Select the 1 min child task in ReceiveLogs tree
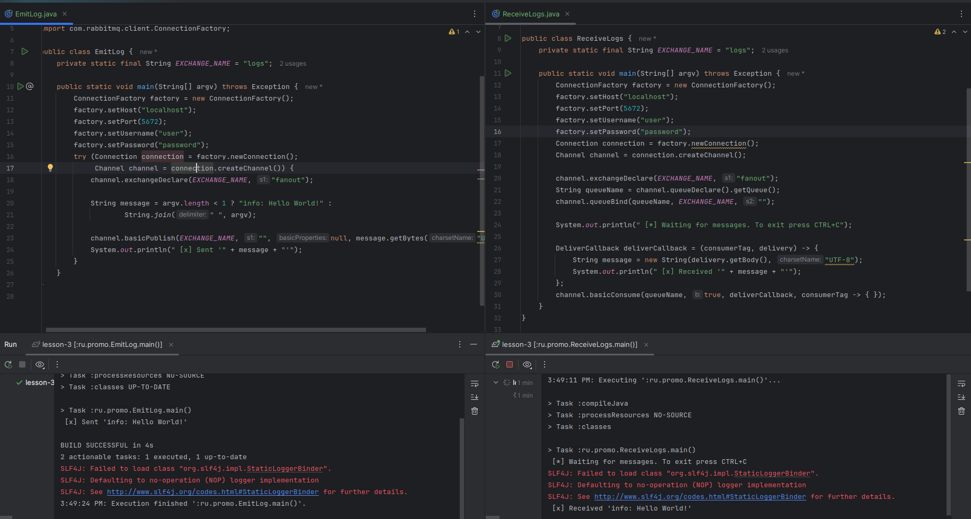Screen dimensions: 971x519 click(x=523, y=396)
